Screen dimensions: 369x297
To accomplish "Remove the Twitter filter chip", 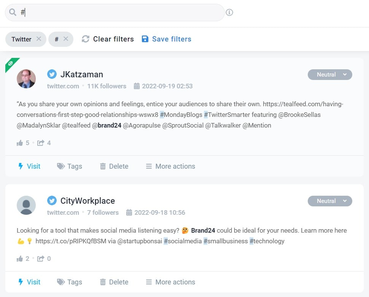I will (x=39, y=39).
